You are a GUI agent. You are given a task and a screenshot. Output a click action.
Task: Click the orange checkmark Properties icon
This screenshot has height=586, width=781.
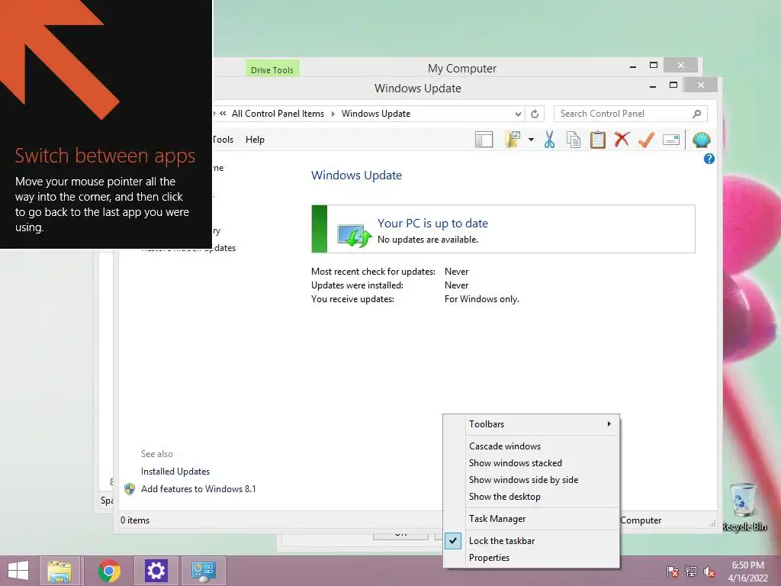(646, 140)
